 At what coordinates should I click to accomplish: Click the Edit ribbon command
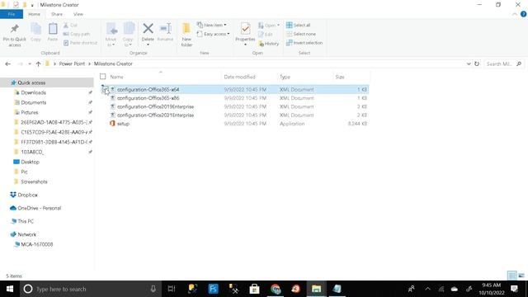click(x=266, y=35)
